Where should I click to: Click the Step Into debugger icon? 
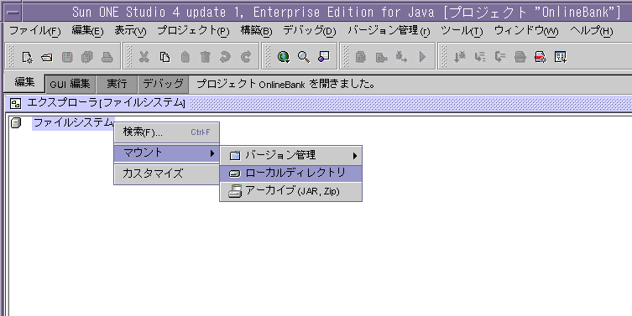pyautogui.click(x=460, y=58)
